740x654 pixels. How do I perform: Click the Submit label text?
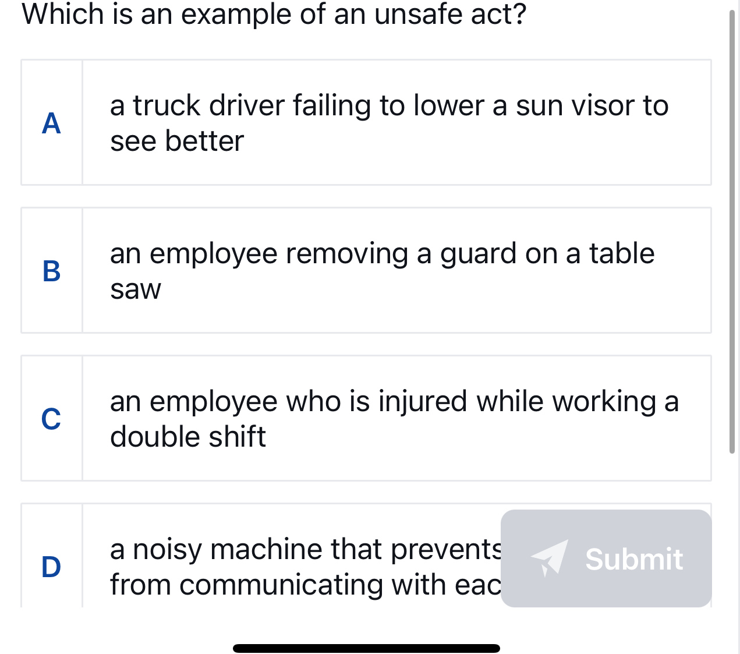point(633,559)
